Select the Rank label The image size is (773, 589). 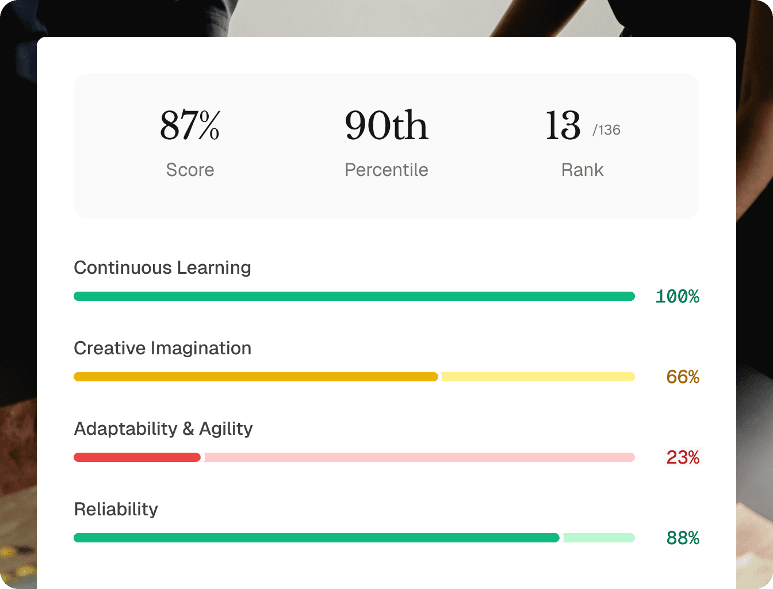(x=583, y=170)
